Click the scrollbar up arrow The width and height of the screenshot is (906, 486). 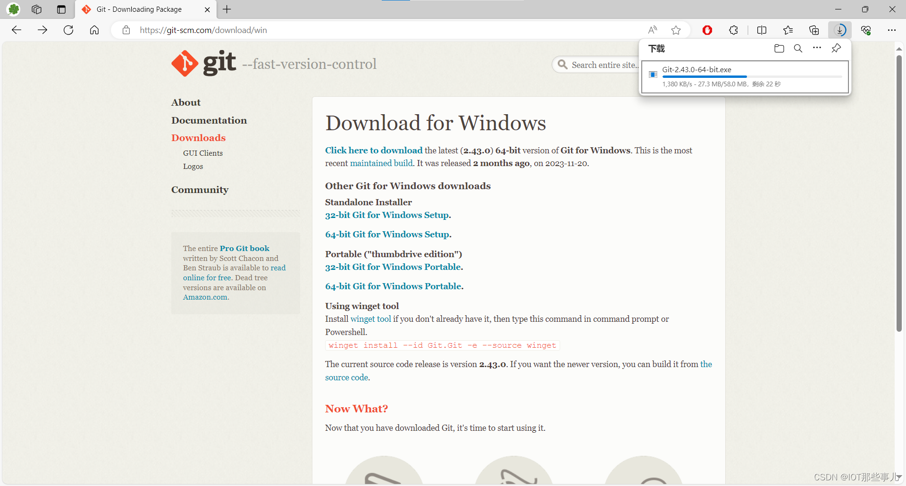(x=899, y=48)
